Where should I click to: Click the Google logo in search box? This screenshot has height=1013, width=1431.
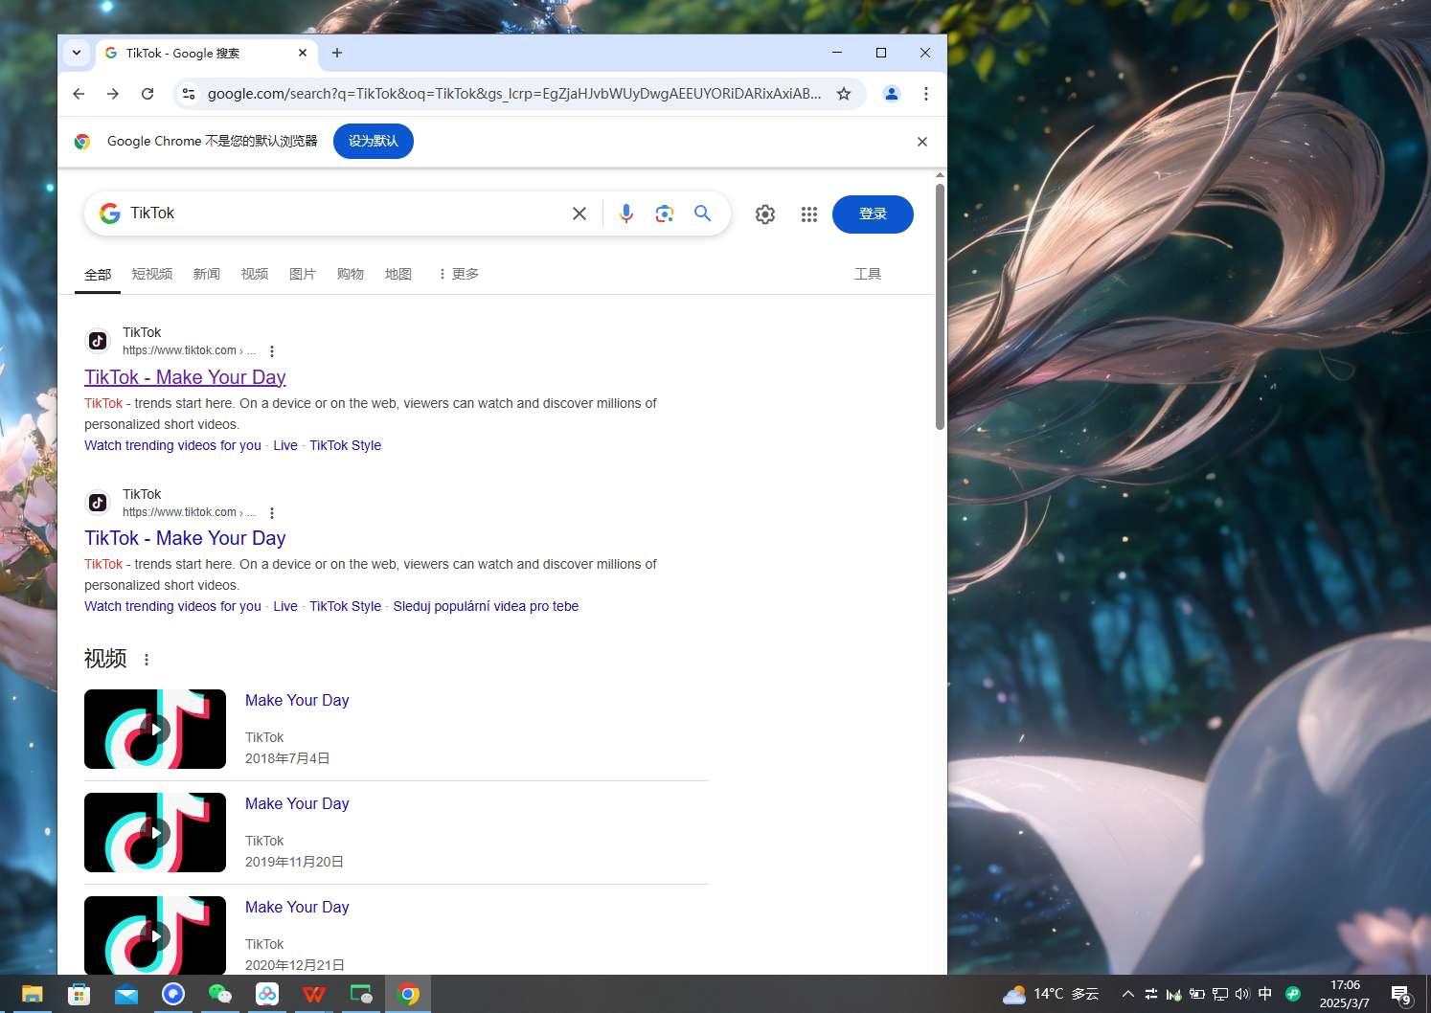click(x=110, y=214)
